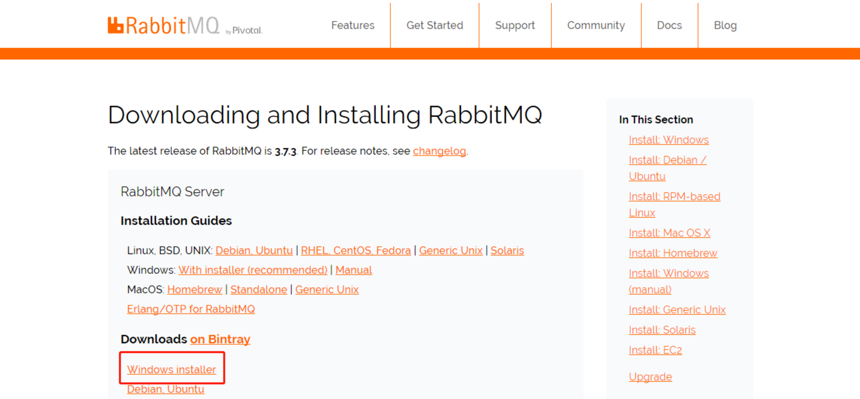This screenshot has height=399, width=860.
Task: Click With installer (recommended) link
Action: (253, 270)
